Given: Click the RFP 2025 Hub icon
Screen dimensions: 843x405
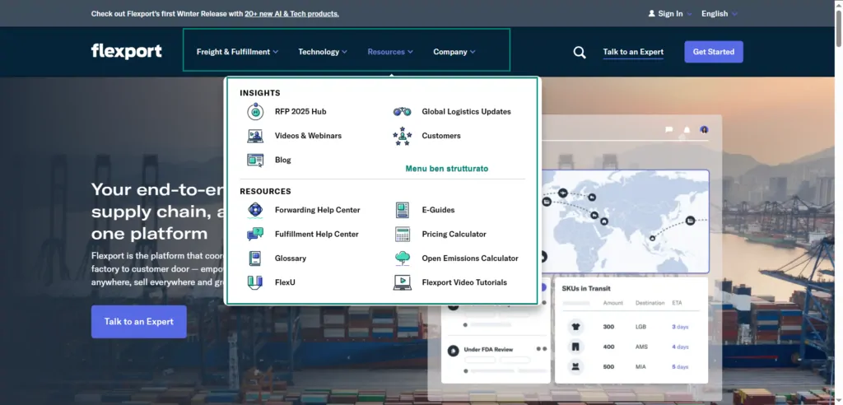Looking at the screenshot, I should 255,112.
